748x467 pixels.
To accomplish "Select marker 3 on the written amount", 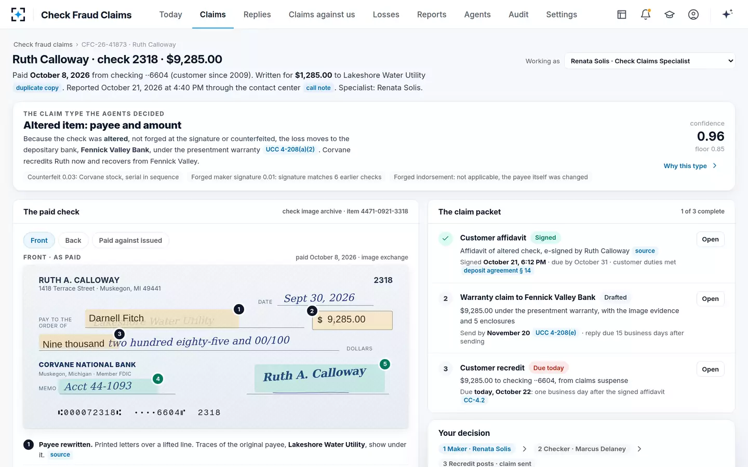I will [x=119, y=334].
